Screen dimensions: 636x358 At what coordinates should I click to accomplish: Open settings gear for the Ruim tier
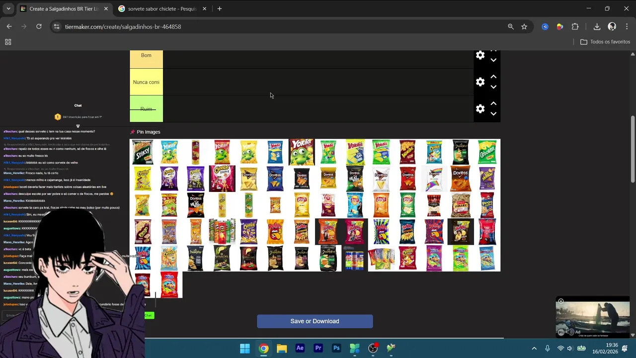point(480,109)
